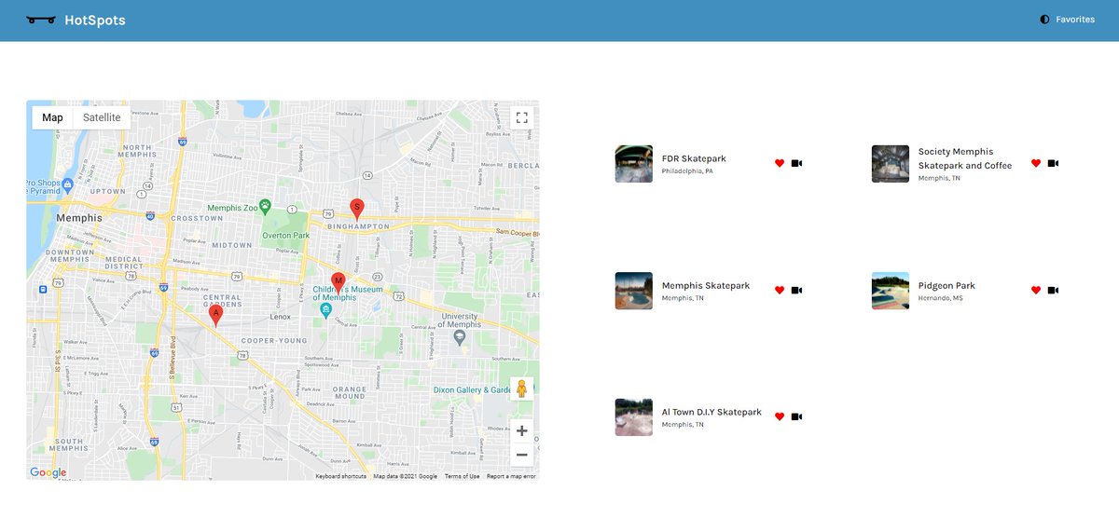Switch map to Satellite view
Viewport: 1119px width, 518px height.
coord(102,117)
